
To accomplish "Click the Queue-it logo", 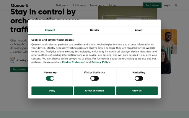I will [x=19, y=5].
